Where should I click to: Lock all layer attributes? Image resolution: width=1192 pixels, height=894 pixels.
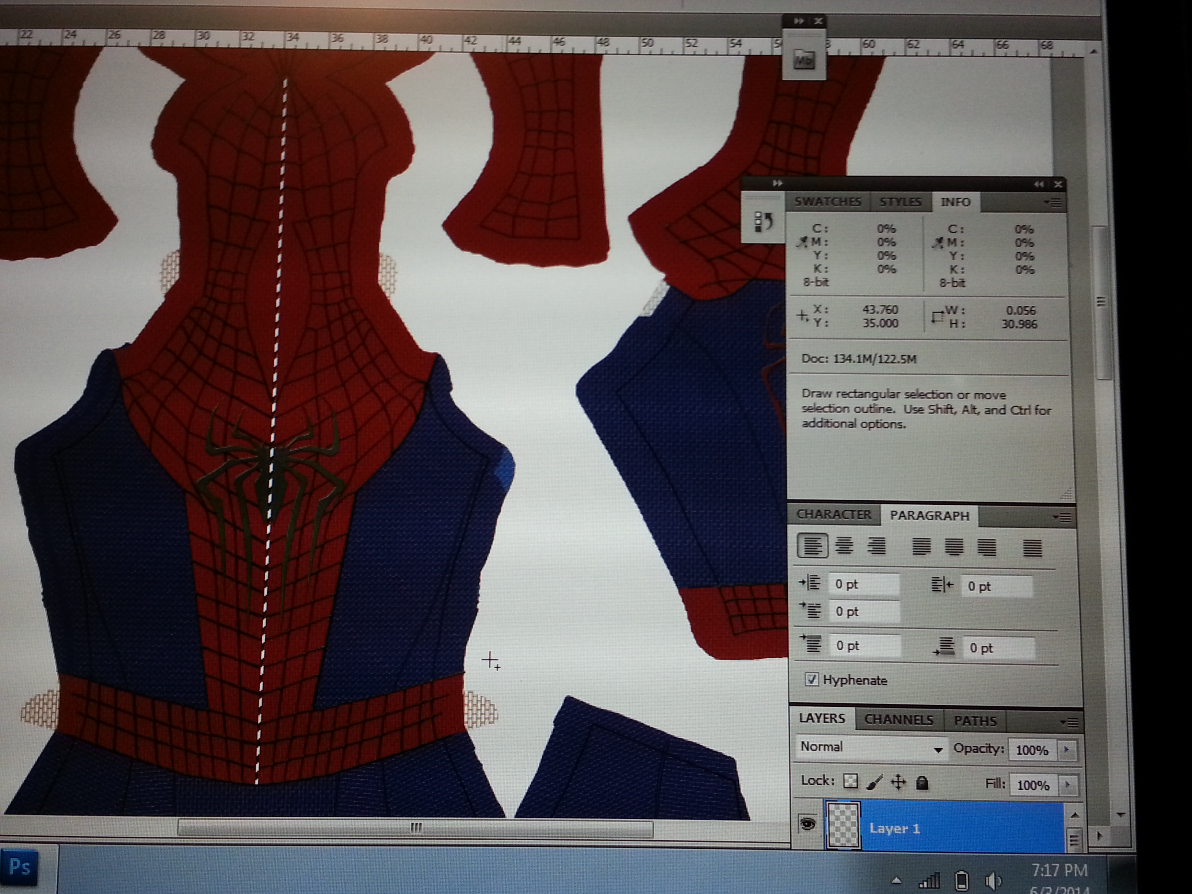click(x=922, y=783)
